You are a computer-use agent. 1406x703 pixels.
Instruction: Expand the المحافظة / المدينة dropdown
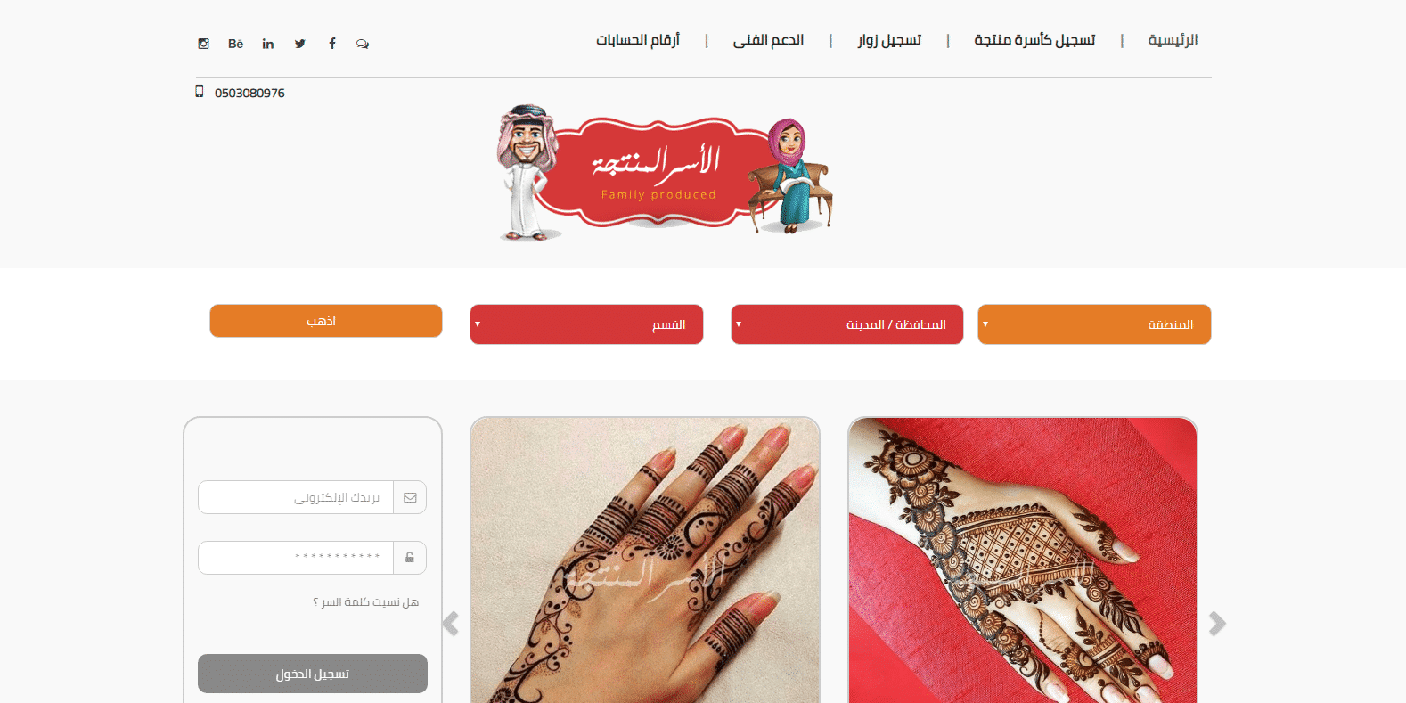pos(847,324)
